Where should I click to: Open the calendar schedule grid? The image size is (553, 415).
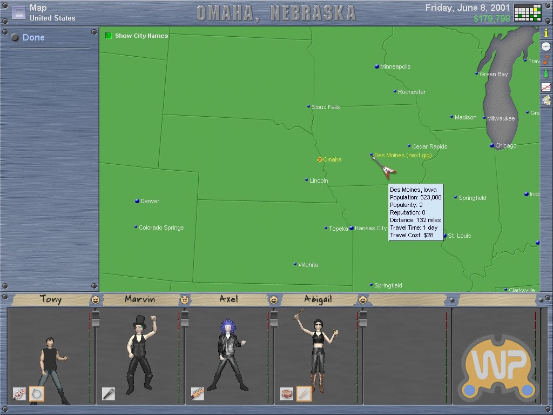527,12
